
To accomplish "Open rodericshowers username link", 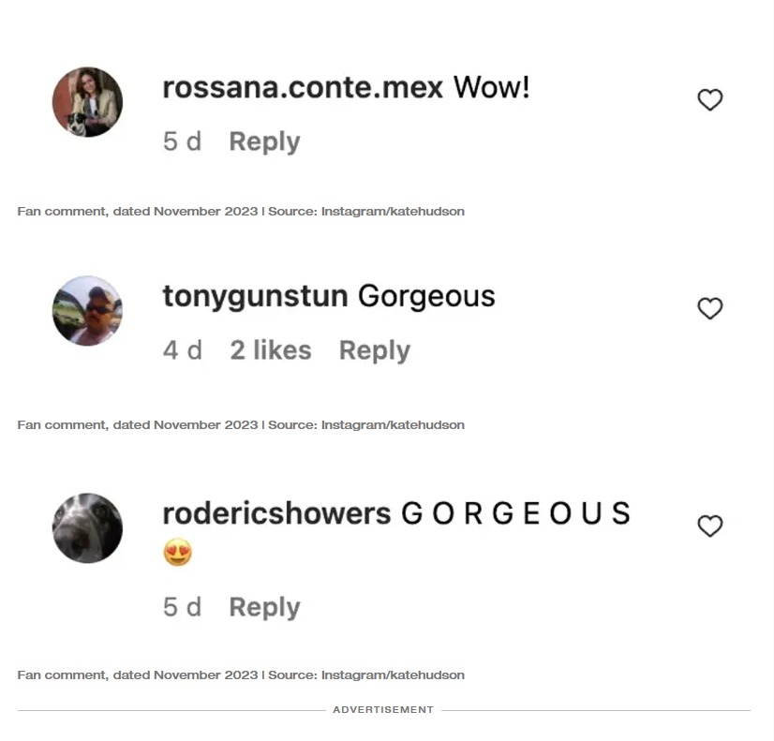I will coord(276,513).
